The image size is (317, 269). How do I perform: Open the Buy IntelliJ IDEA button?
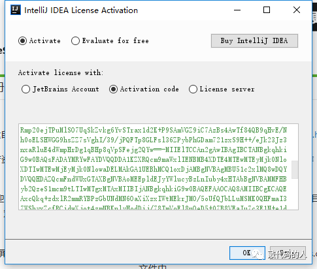(x=254, y=40)
